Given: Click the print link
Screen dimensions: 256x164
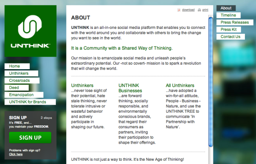Looking at the screenshot, I should (x=205, y=10).
